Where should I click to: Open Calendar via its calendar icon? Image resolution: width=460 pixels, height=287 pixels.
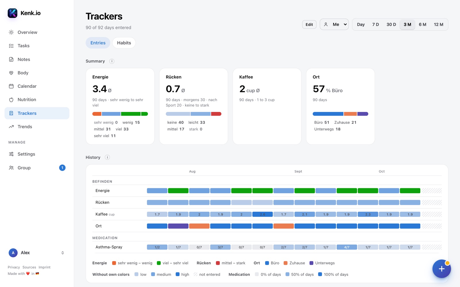pyautogui.click(x=11, y=86)
